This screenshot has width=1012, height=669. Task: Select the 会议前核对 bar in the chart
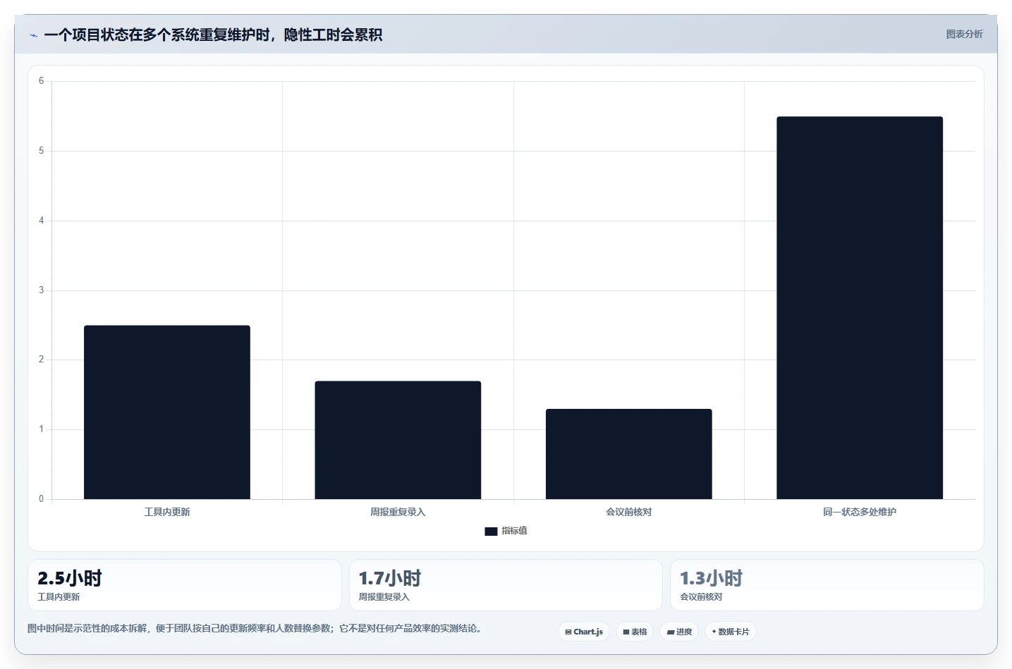click(x=629, y=454)
